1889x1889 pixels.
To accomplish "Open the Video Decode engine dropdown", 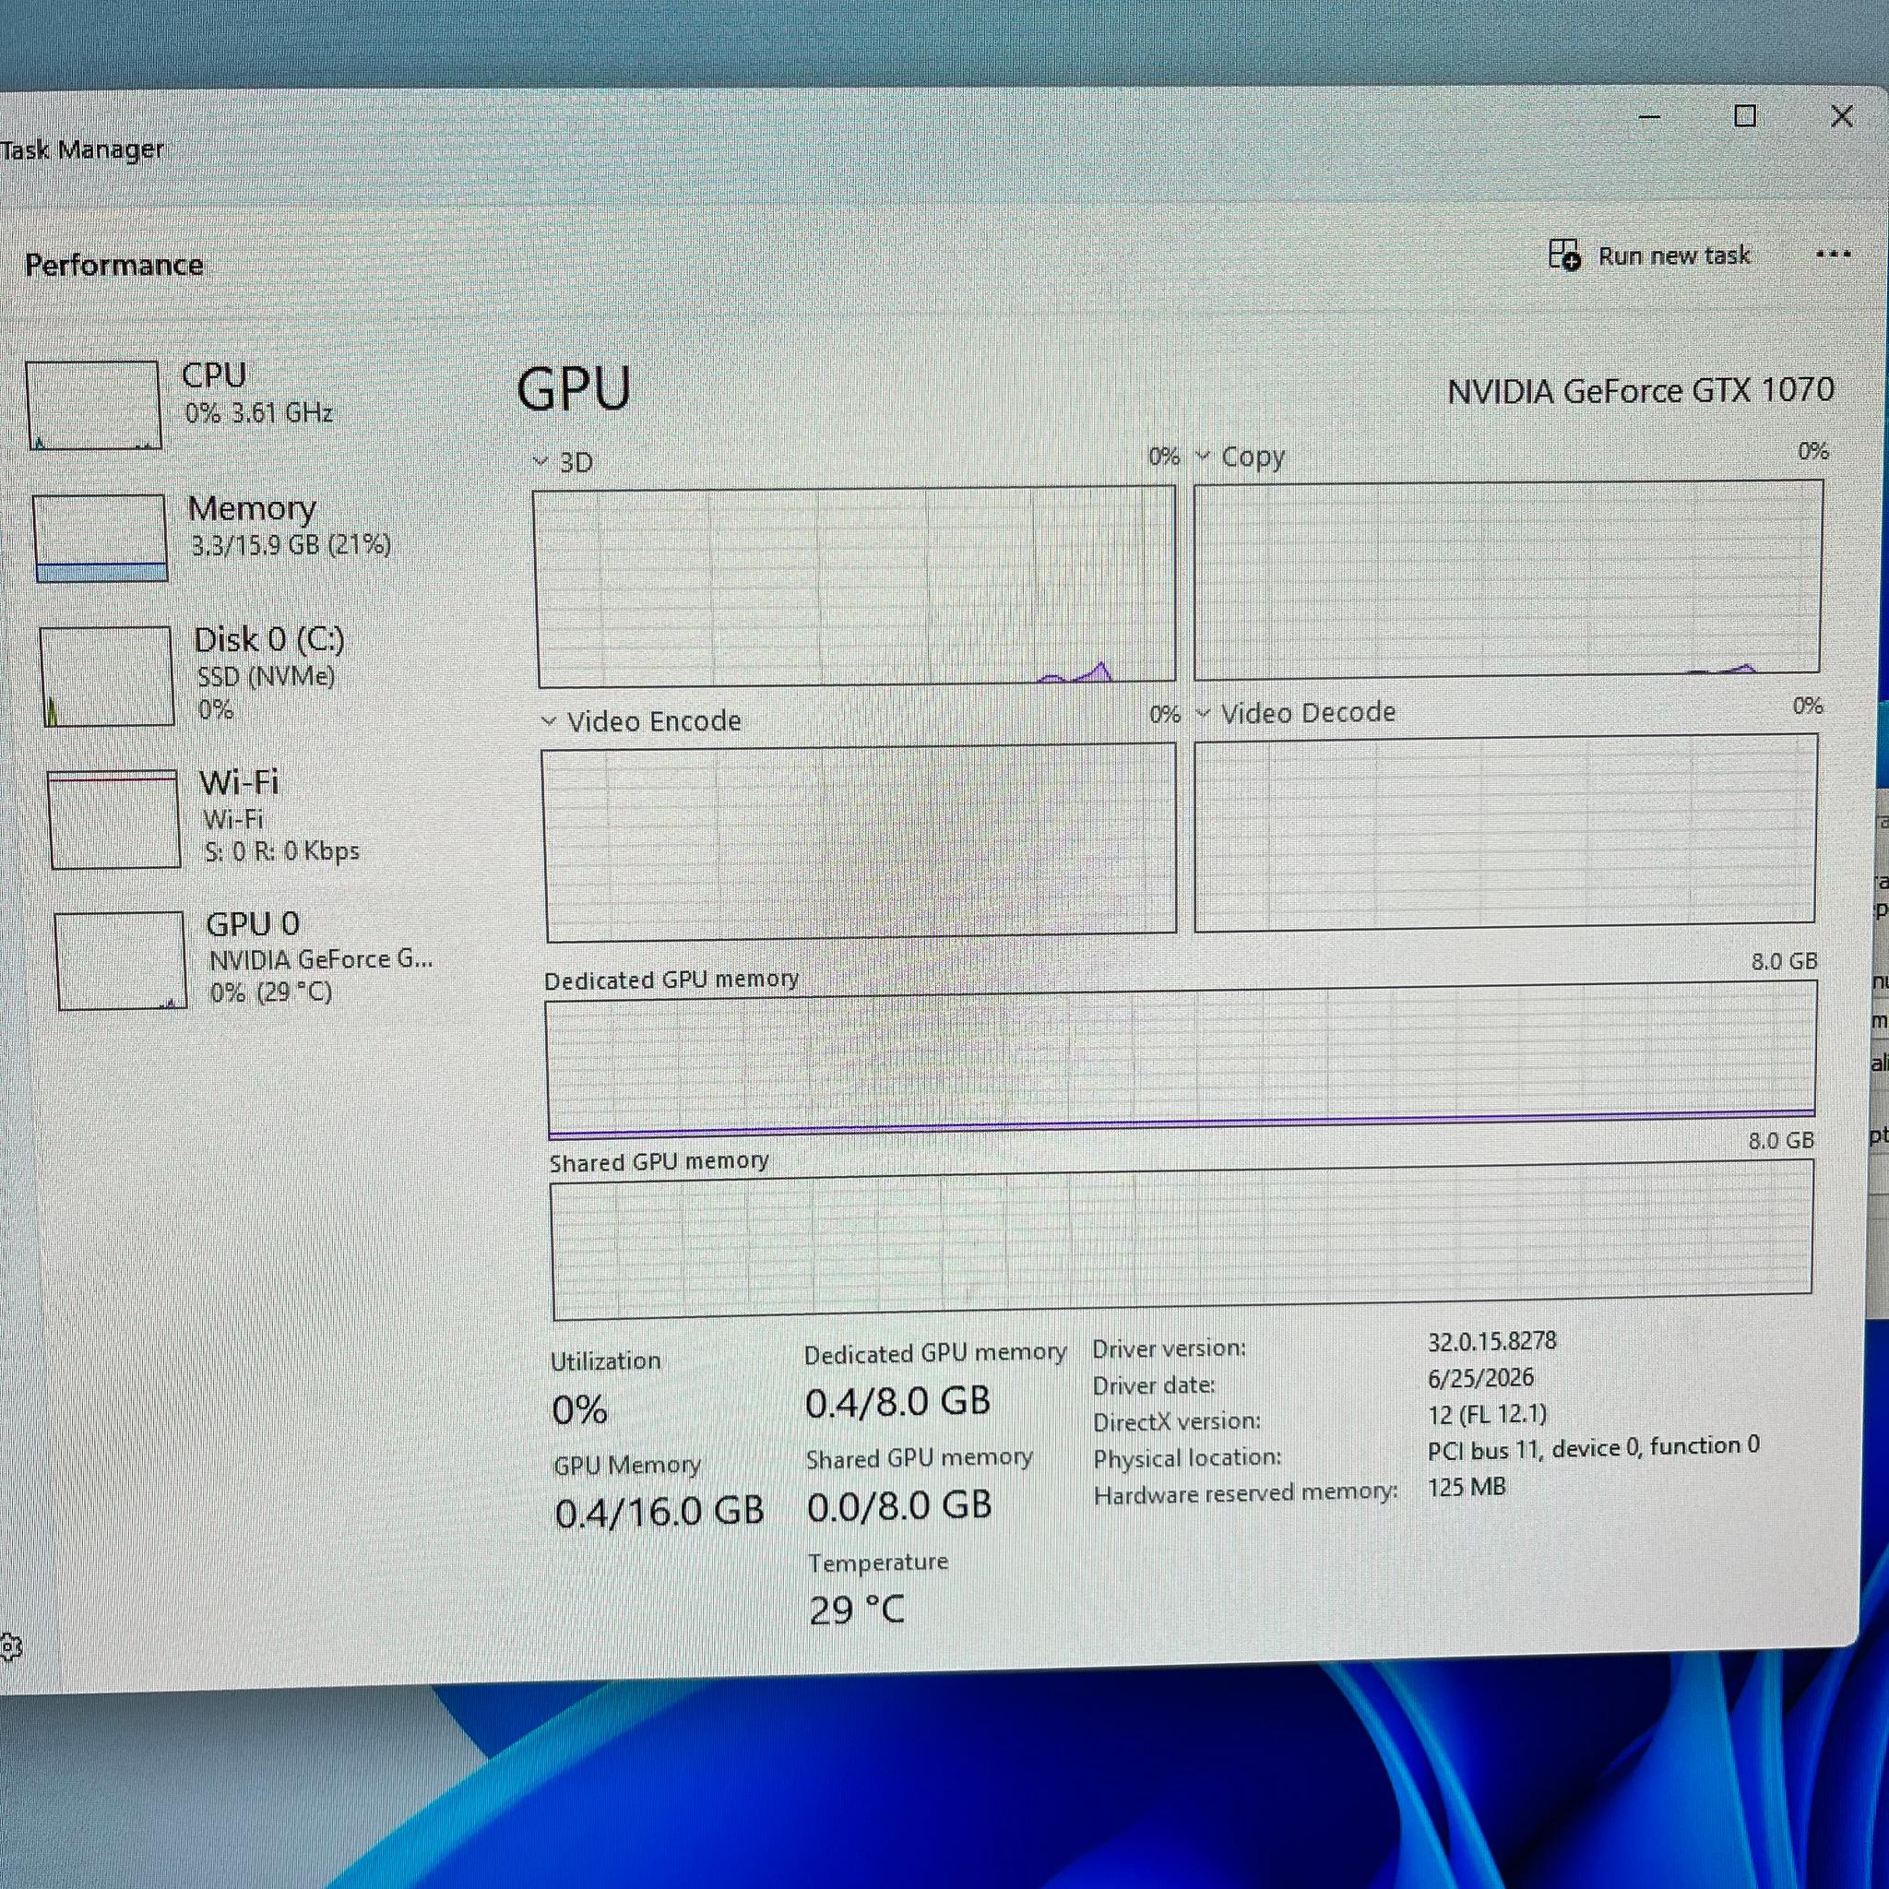I will pyautogui.click(x=1204, y=714).
